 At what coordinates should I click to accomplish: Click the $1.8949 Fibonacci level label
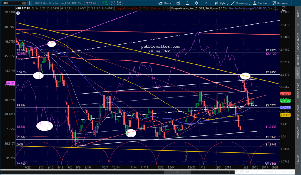point(271,137)
